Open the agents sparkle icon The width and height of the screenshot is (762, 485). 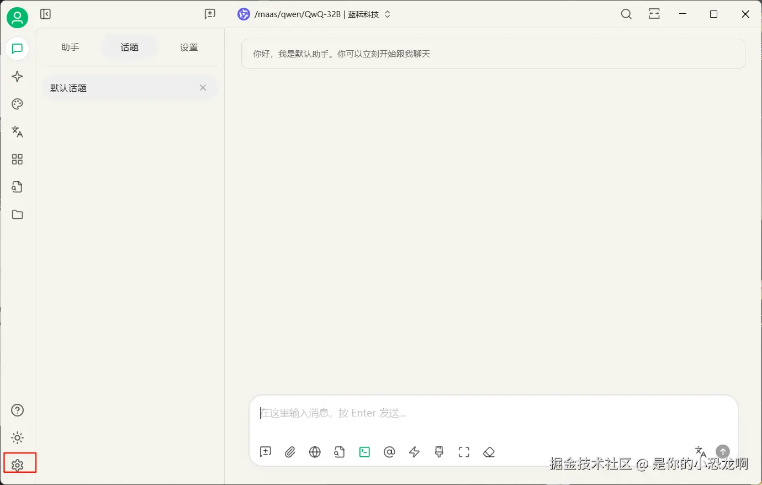pyautogui.click(x=17, y=76)
